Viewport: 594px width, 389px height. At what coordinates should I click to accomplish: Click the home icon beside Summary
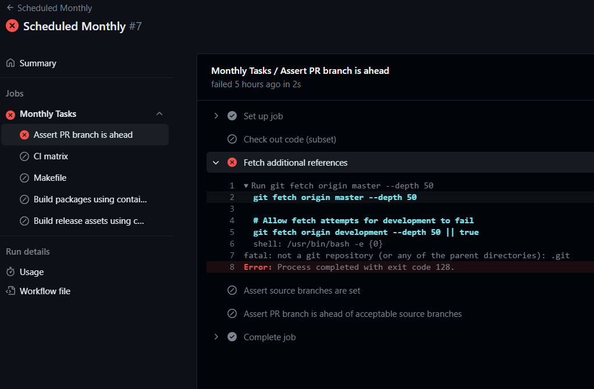click(9, 63)
